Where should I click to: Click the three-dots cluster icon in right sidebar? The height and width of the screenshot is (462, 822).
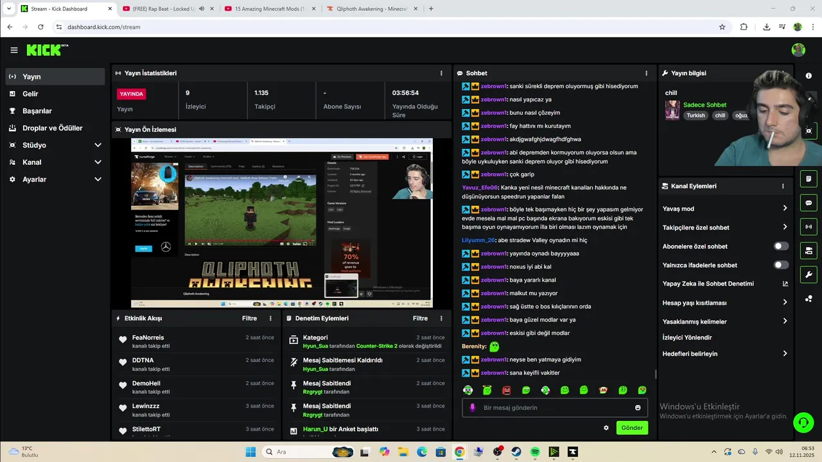click(x=809, y=299)
